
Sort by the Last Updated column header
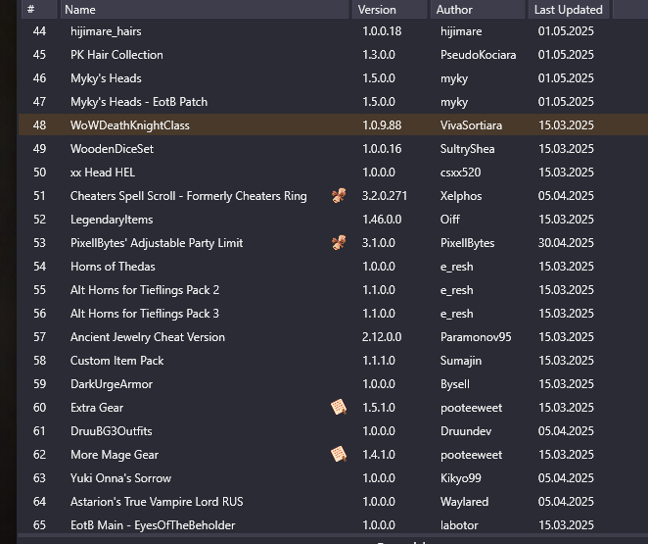pyautogui.click(x=569, y=10)
